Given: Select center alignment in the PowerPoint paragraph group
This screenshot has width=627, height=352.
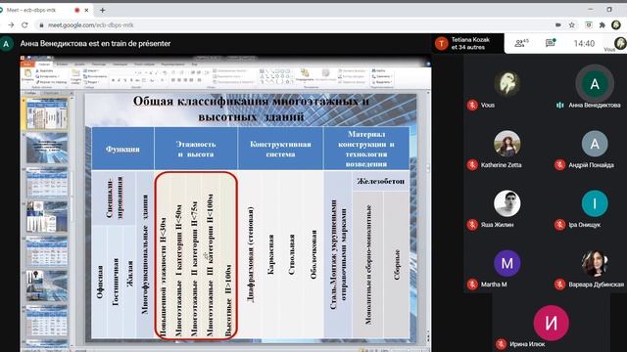Looking at the screenshot, I should pos(179,80).
